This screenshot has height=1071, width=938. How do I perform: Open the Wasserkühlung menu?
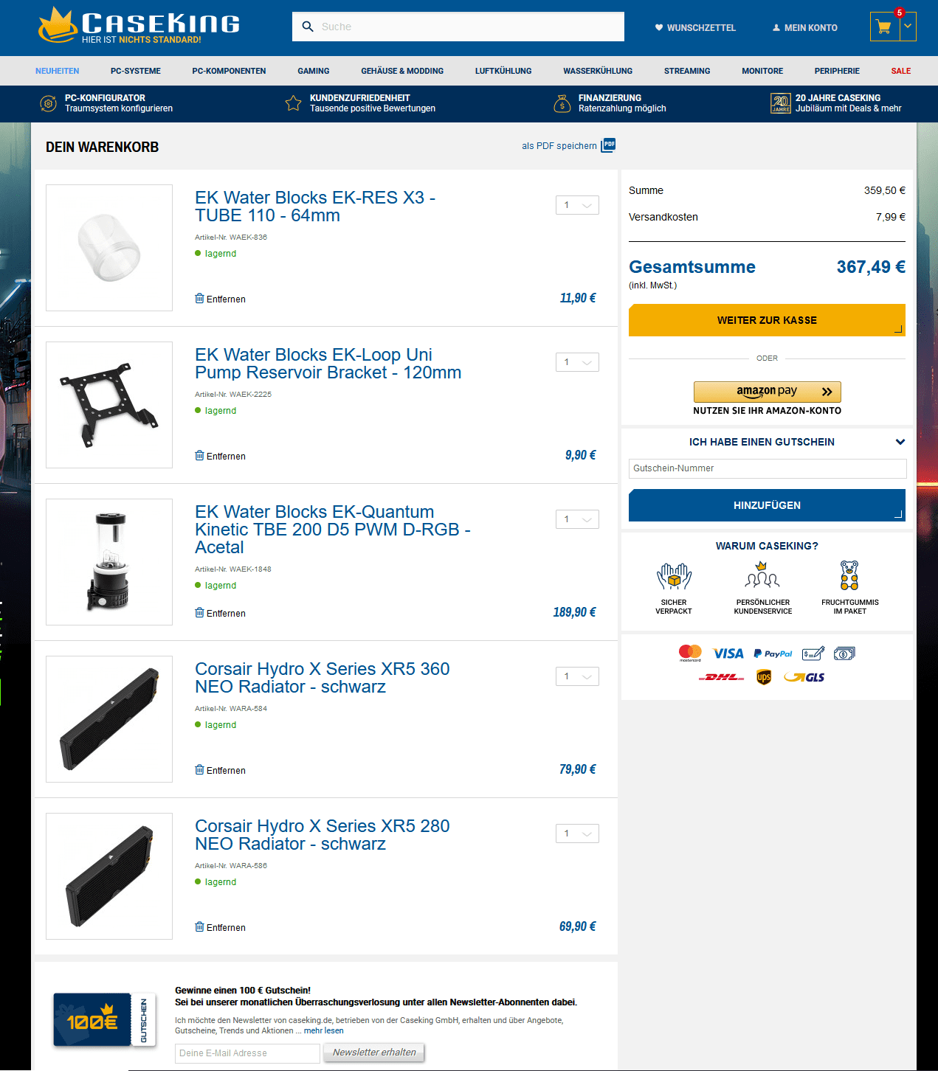click(x=598, y=71)
